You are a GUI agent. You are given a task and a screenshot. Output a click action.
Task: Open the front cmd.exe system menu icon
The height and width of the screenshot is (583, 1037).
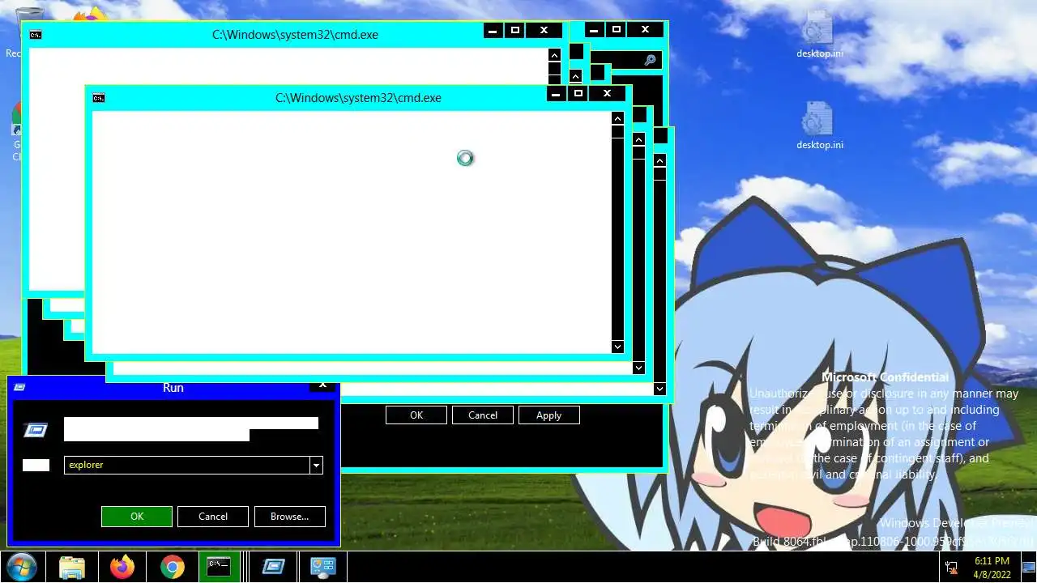click(x=99, y=98)
